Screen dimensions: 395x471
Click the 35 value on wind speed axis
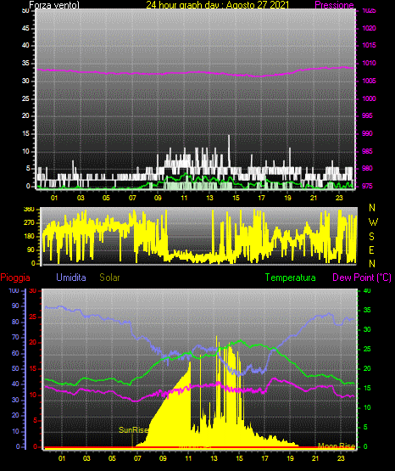point(25,64)
